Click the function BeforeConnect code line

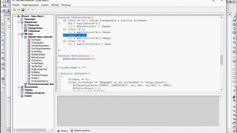coord(76,56)
